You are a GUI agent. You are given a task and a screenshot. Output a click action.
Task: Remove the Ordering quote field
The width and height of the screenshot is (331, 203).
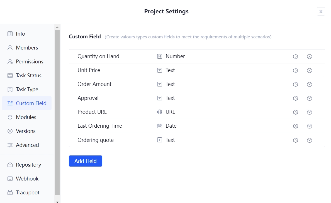coord(310,140)
